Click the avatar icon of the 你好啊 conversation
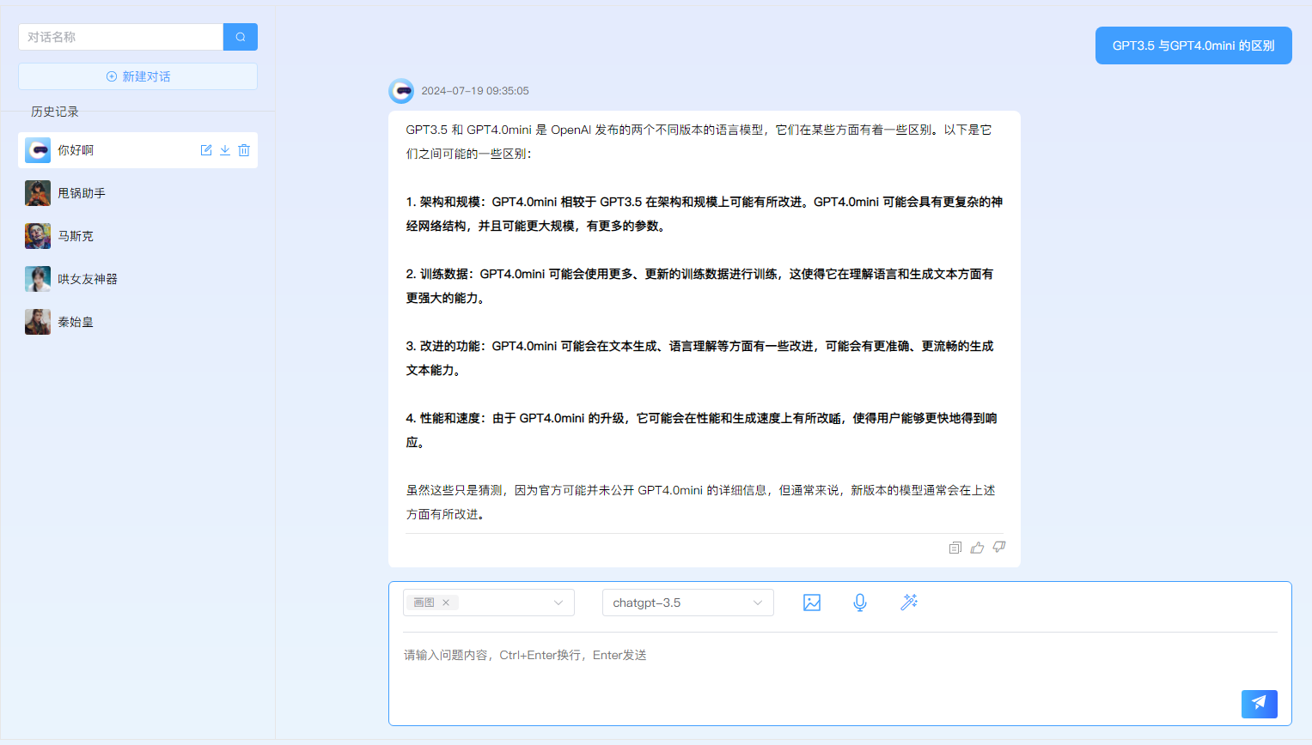Image resolution: width=1312 pixels, height=745 pixels. [38, 150]
